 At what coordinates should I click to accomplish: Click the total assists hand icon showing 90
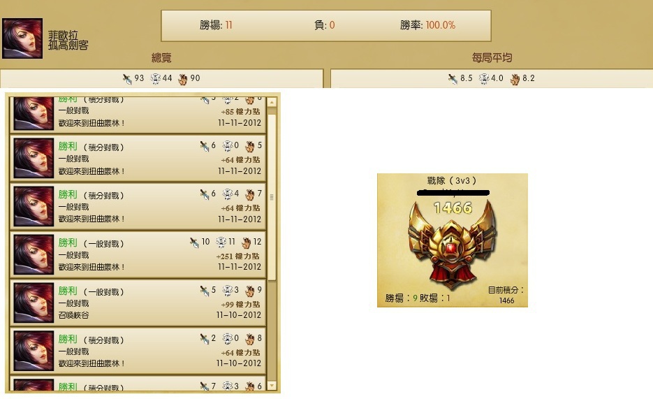[x=182, y=79]
